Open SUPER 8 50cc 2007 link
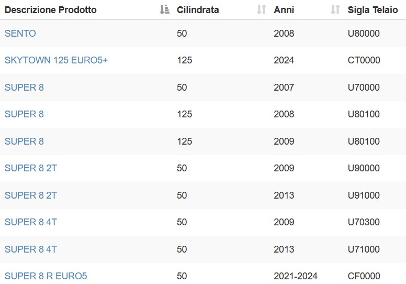406x284 pixels. click(24, 88)
